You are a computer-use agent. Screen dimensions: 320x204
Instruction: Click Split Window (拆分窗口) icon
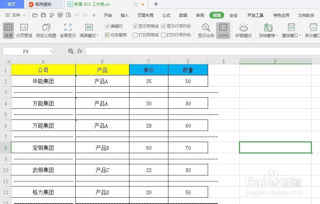point(313,27)
